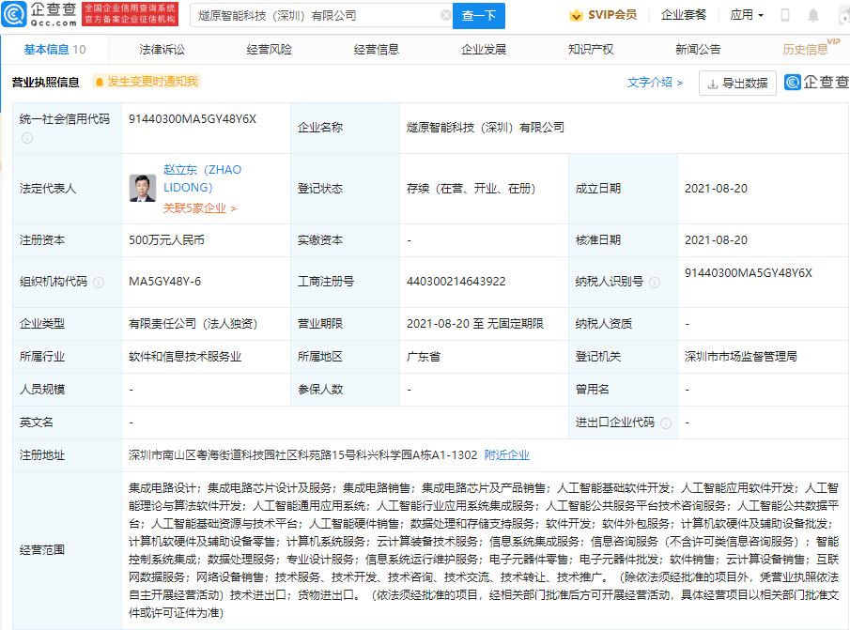Screen dimensions: 850x630
Task: Open the 知识产权 tab
Action: point(591,50)
